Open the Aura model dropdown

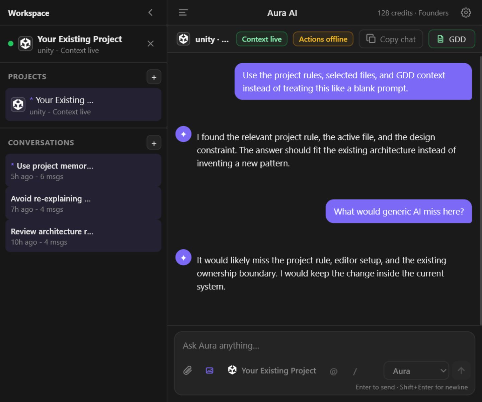pos(416,371)
